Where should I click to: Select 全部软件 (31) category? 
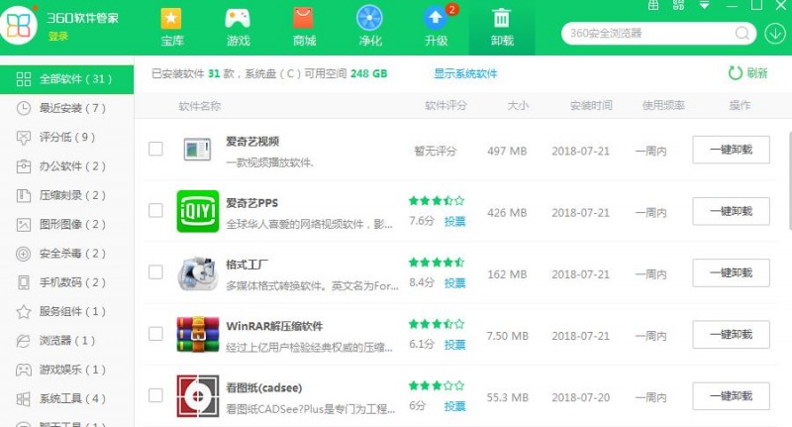[66, 79]
